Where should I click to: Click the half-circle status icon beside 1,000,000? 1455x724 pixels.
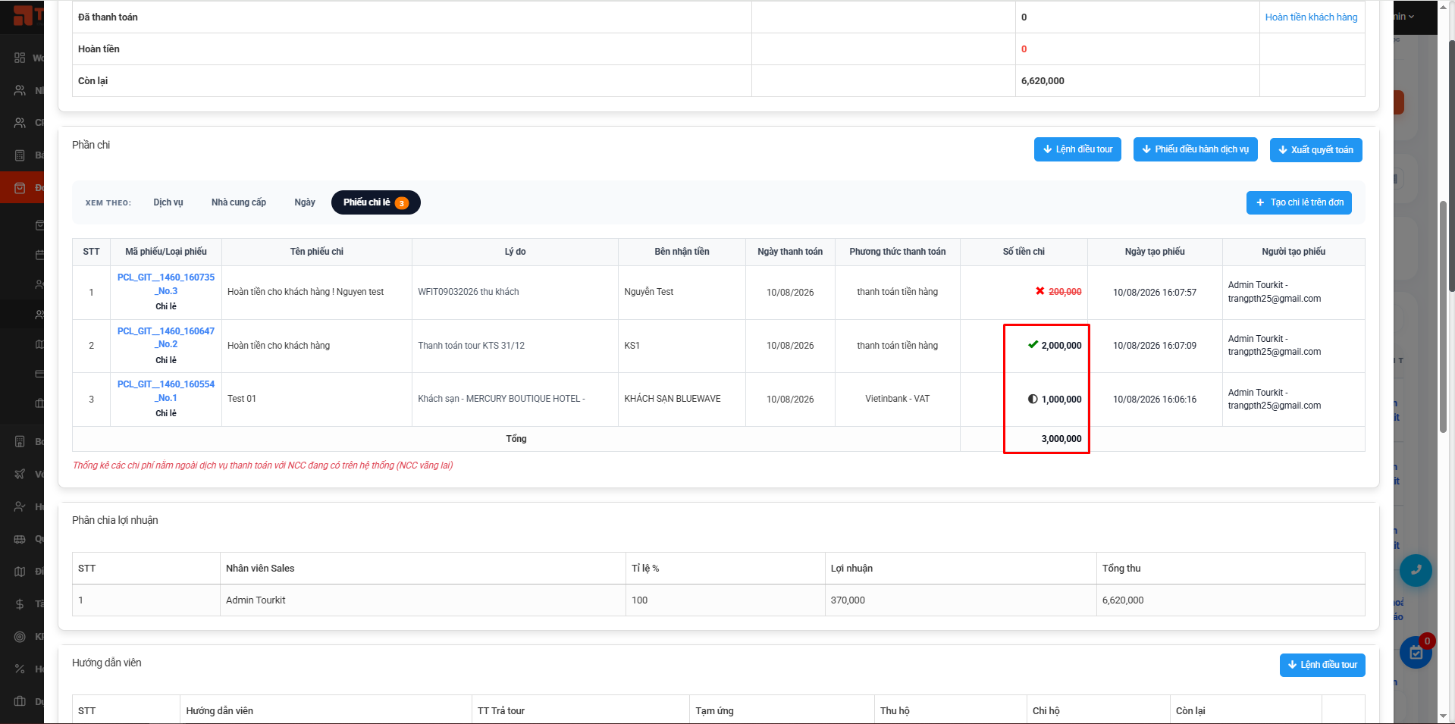coord(1033,399)
